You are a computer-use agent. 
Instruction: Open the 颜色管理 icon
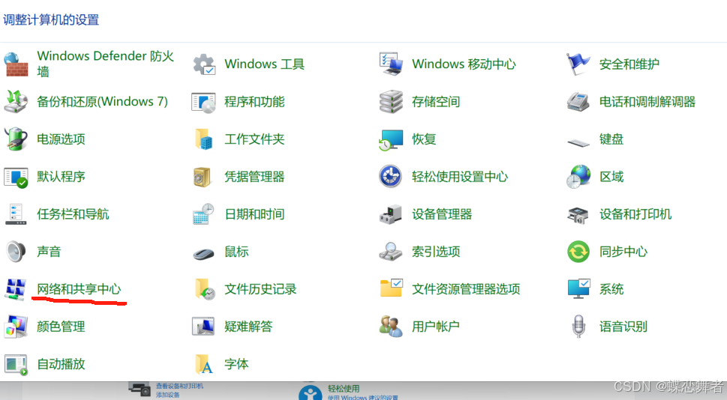click(17, 327)
